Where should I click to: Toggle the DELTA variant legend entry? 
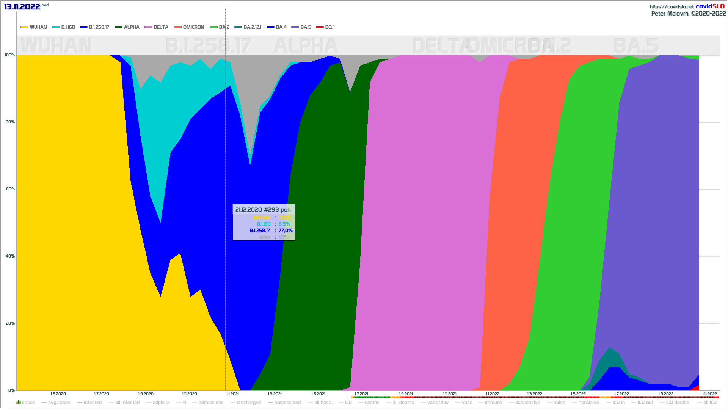(161, 27)
